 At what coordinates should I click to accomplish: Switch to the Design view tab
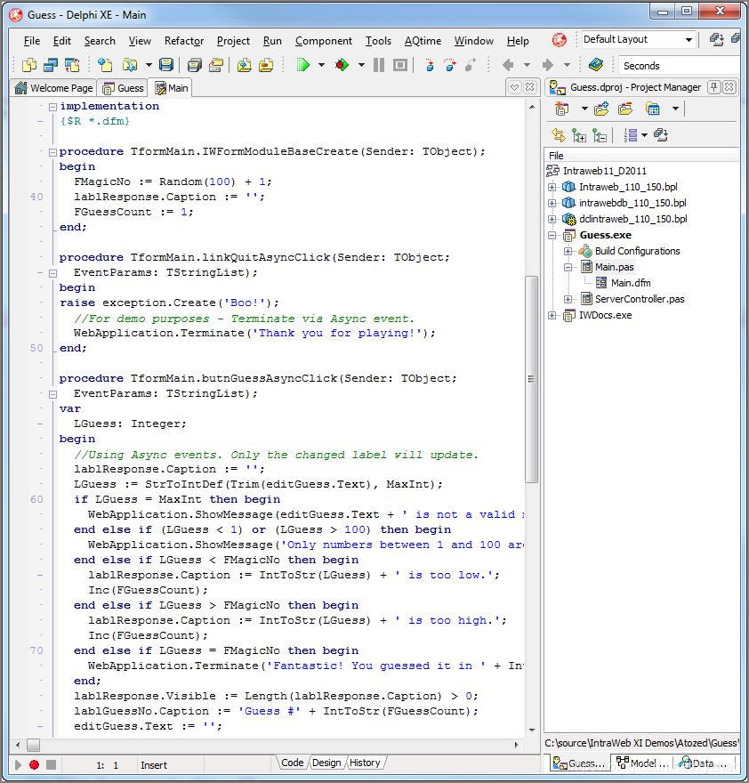point(326,763)
